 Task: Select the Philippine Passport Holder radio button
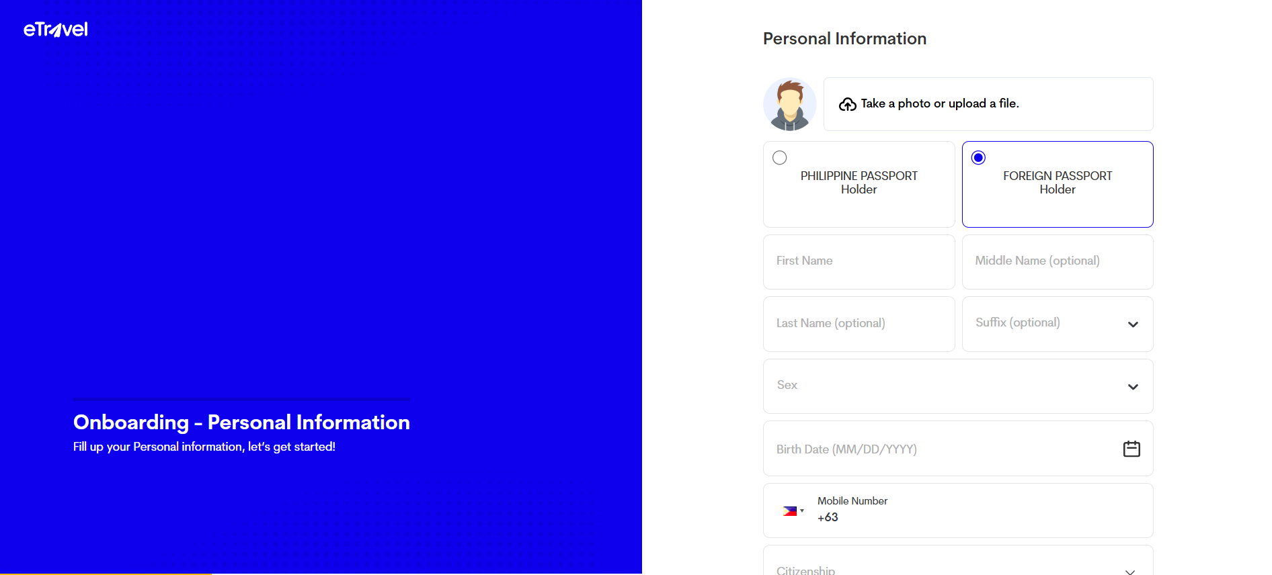(780, 158)
